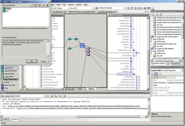
Task: Open the Show output from BizTalk dropdown
Action: tap(44, 96)
